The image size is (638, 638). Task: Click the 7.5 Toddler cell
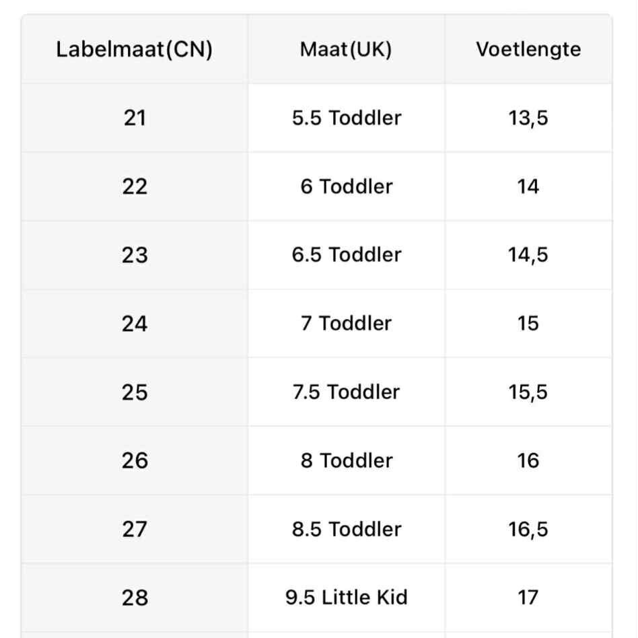pos(346,392)
